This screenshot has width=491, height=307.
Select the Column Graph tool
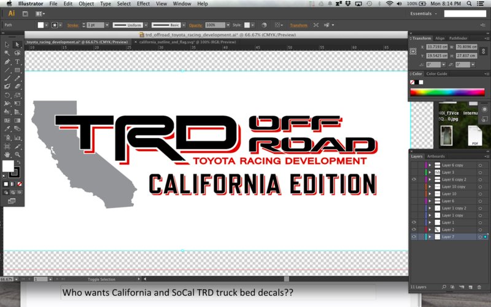coord(17,138)
